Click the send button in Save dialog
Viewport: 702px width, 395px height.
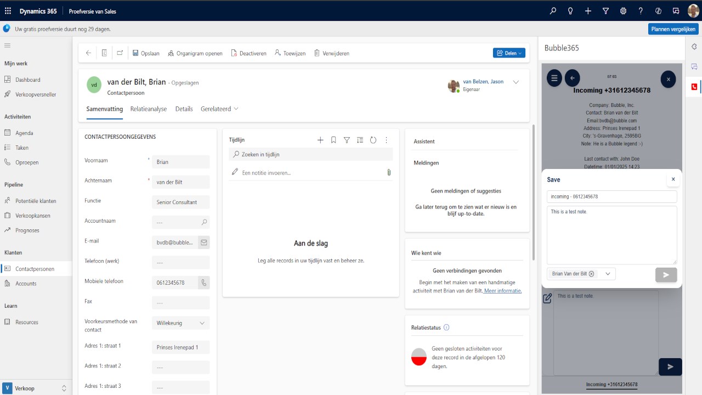tap(666, 275)
